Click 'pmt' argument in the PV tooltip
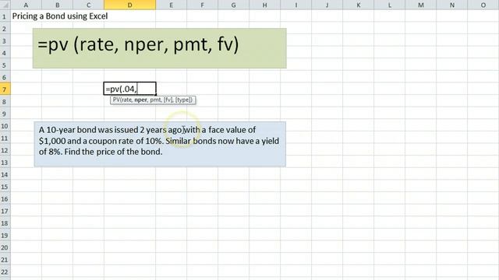Image resolution: width=499 pixels, height=280 pixels. [x=155, y=100]
